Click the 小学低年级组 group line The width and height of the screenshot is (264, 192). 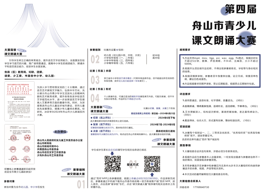pos(119,58)
